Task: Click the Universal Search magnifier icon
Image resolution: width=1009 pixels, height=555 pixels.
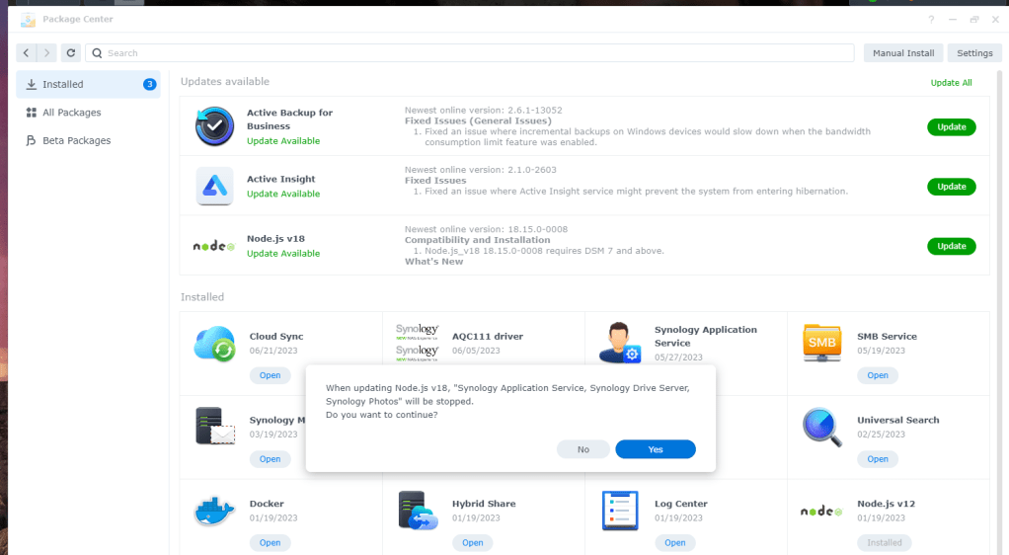Action: 822,427
